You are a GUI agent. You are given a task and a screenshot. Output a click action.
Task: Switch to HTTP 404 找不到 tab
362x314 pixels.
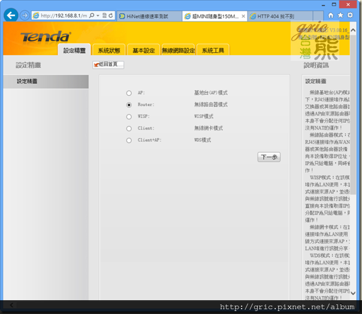tap(280, 16)
